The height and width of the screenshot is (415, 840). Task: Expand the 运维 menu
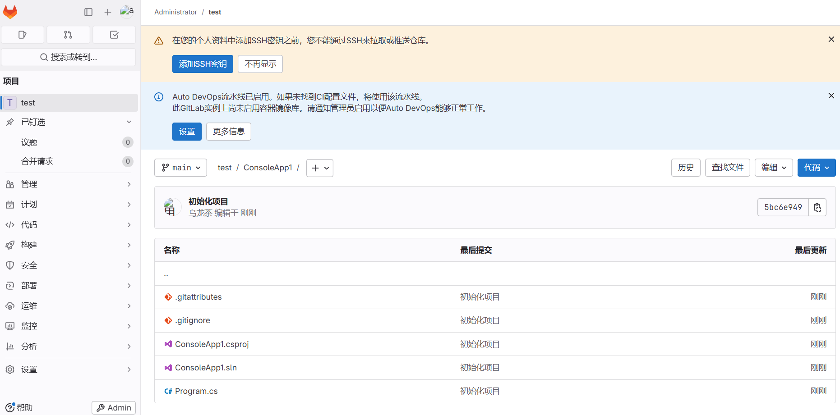[69, 306]
